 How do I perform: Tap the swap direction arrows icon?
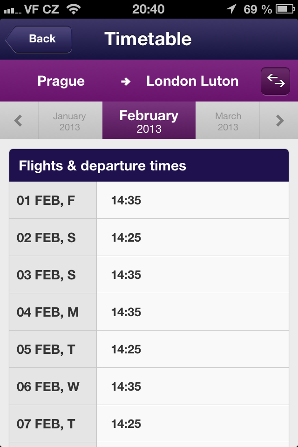(x=275, y=80)
